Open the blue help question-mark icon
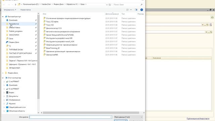The image size is (215, 121). point(142,10)
